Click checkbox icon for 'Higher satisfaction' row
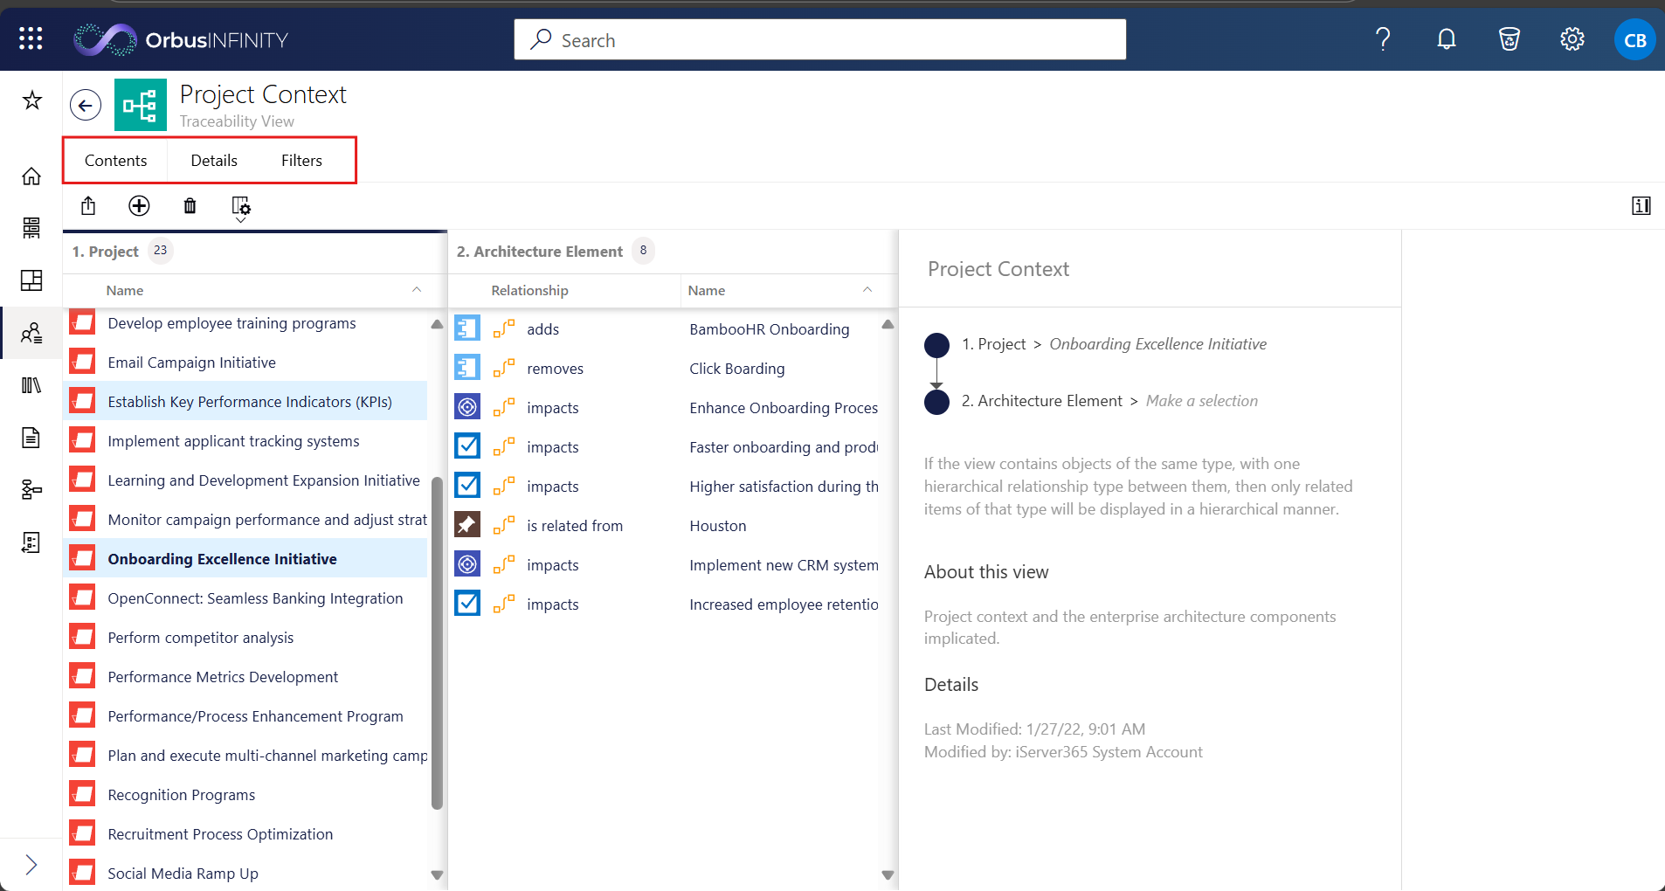 click(x=467, y=486)
